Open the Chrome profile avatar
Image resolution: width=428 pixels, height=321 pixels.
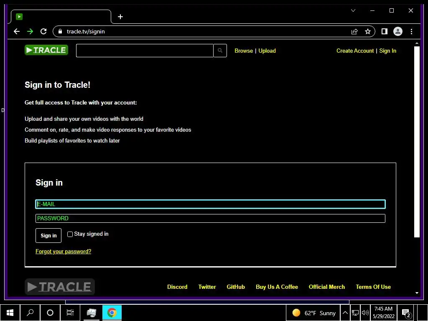[x=398, y=31]
